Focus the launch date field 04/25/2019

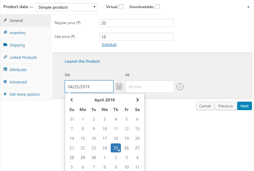pos(89,87)
